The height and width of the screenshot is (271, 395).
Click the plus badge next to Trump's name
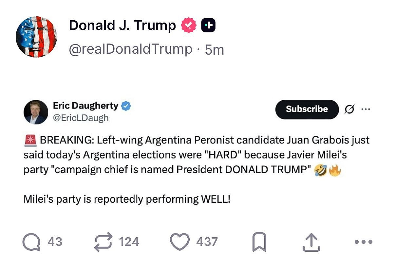coord(208,25)
